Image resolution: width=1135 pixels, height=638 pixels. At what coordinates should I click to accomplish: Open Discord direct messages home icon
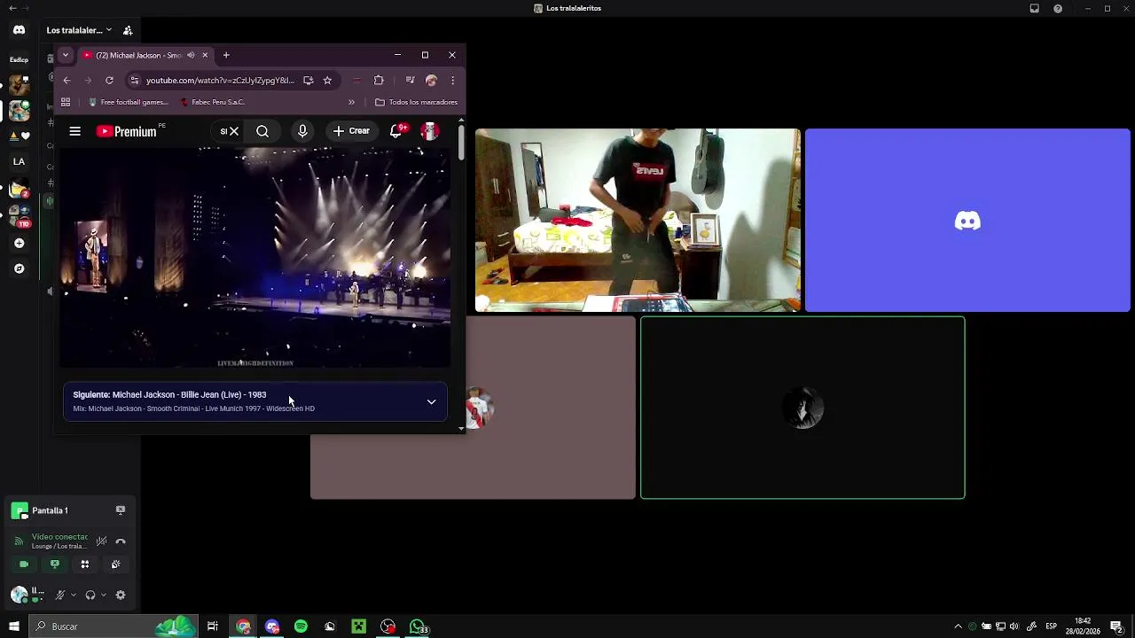coord(19,30)
